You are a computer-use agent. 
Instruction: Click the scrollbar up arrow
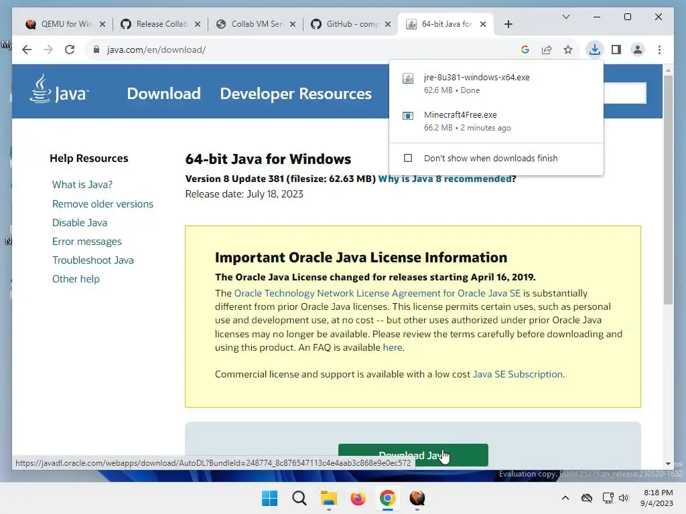(x=668, y=70)
